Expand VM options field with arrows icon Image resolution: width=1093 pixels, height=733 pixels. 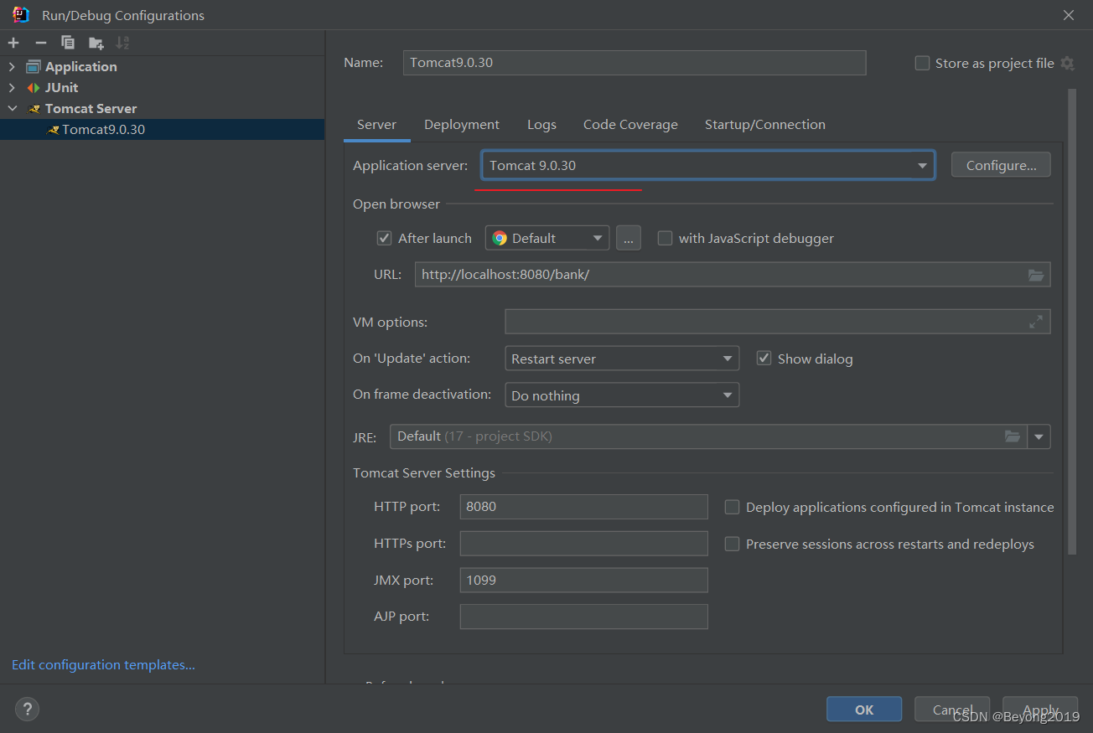(x=1036, y=321)
